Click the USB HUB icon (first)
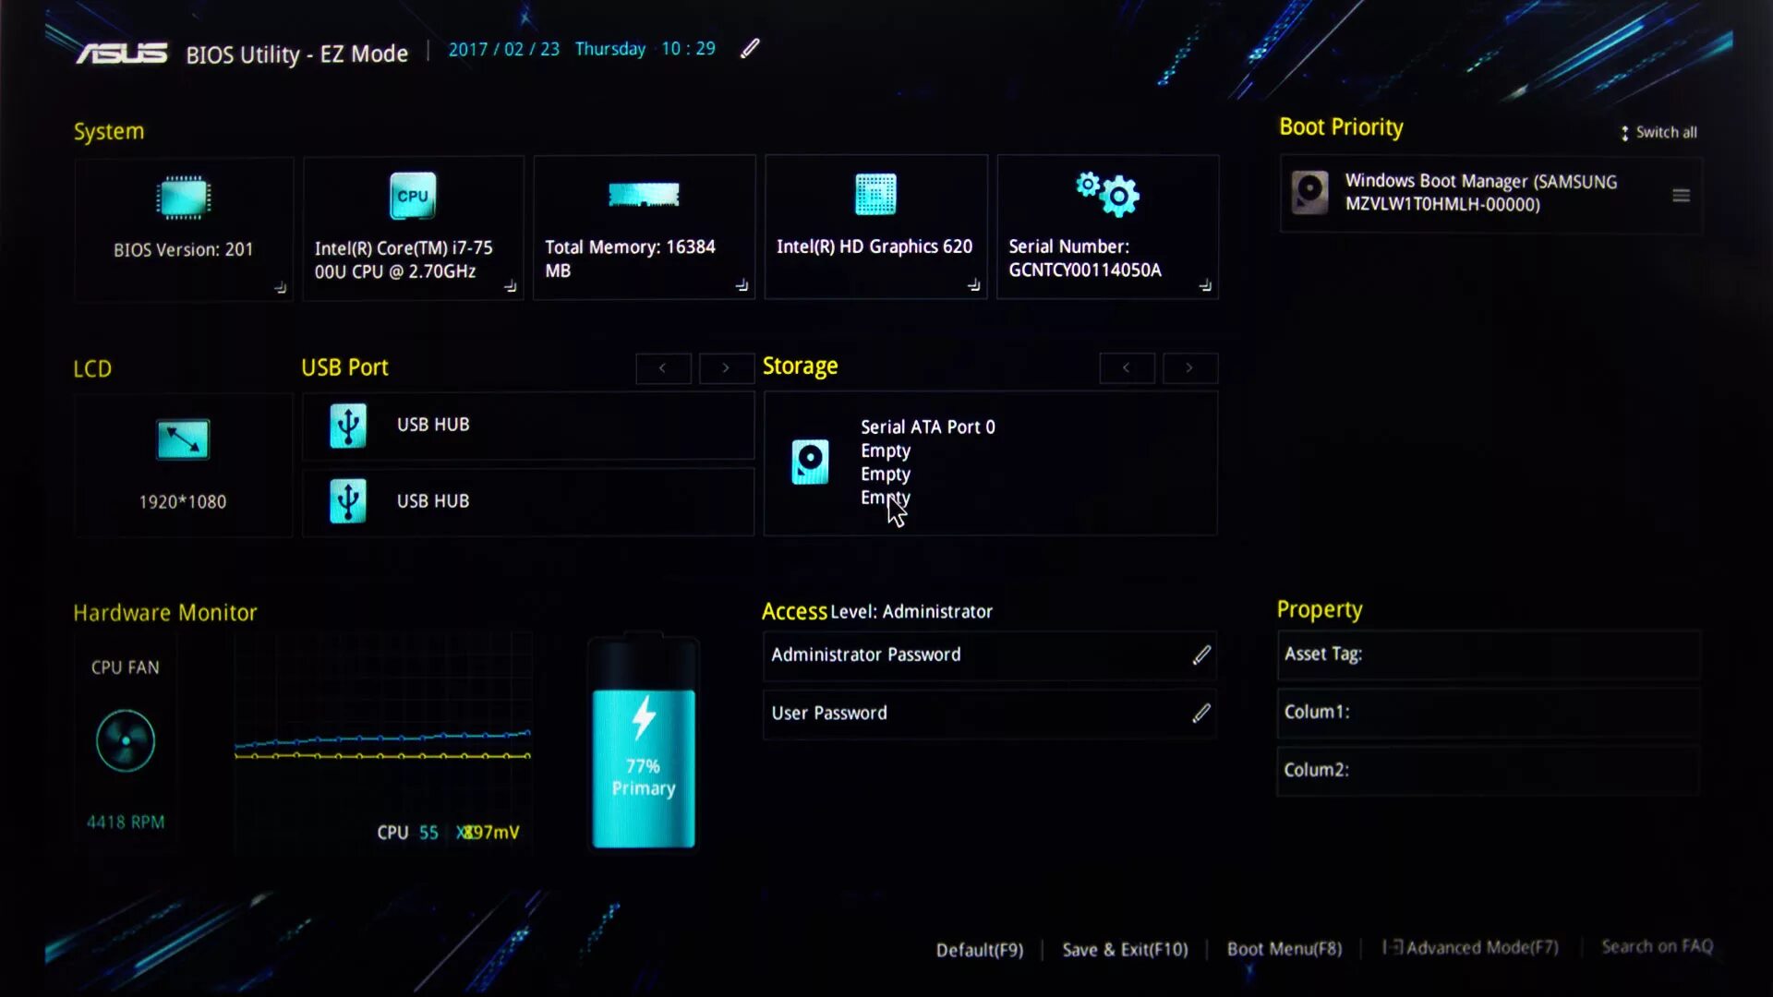 coord(347,424)
